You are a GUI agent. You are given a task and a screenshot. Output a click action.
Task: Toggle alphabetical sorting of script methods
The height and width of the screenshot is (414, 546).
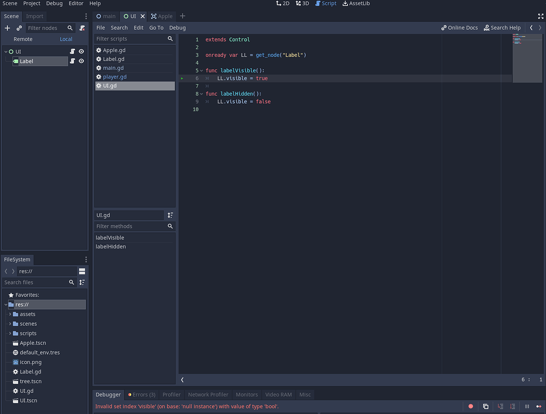pyautogui.click(x=170, y=215)
